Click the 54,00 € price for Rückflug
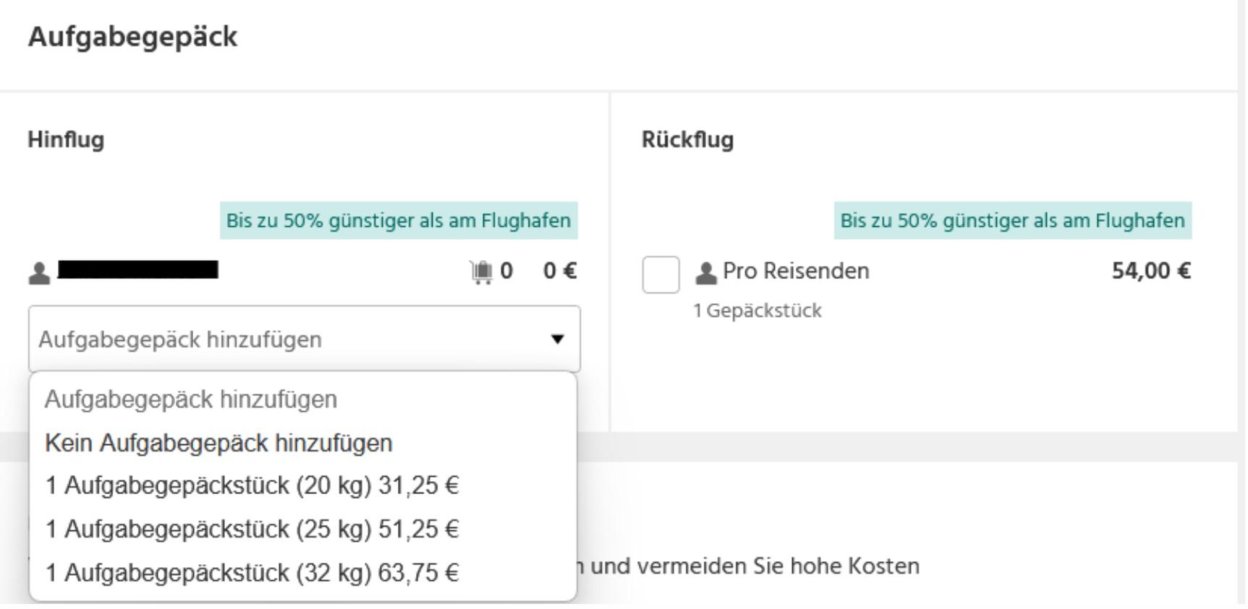This screenshot has height=609, width=1248. click(x=1150, y=271)
